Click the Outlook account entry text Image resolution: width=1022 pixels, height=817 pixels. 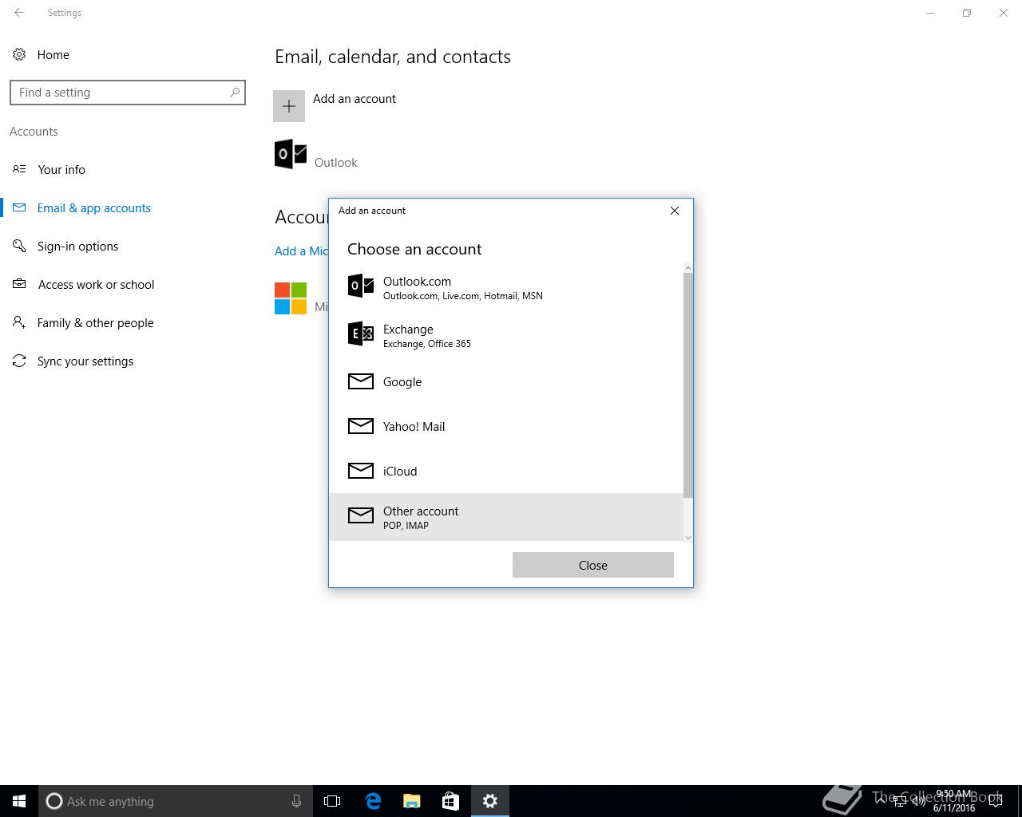tap(336, 163)
